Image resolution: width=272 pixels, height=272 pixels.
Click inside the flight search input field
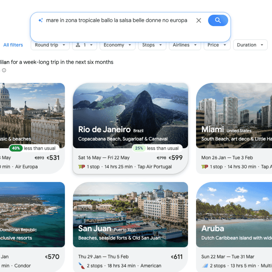117,20
